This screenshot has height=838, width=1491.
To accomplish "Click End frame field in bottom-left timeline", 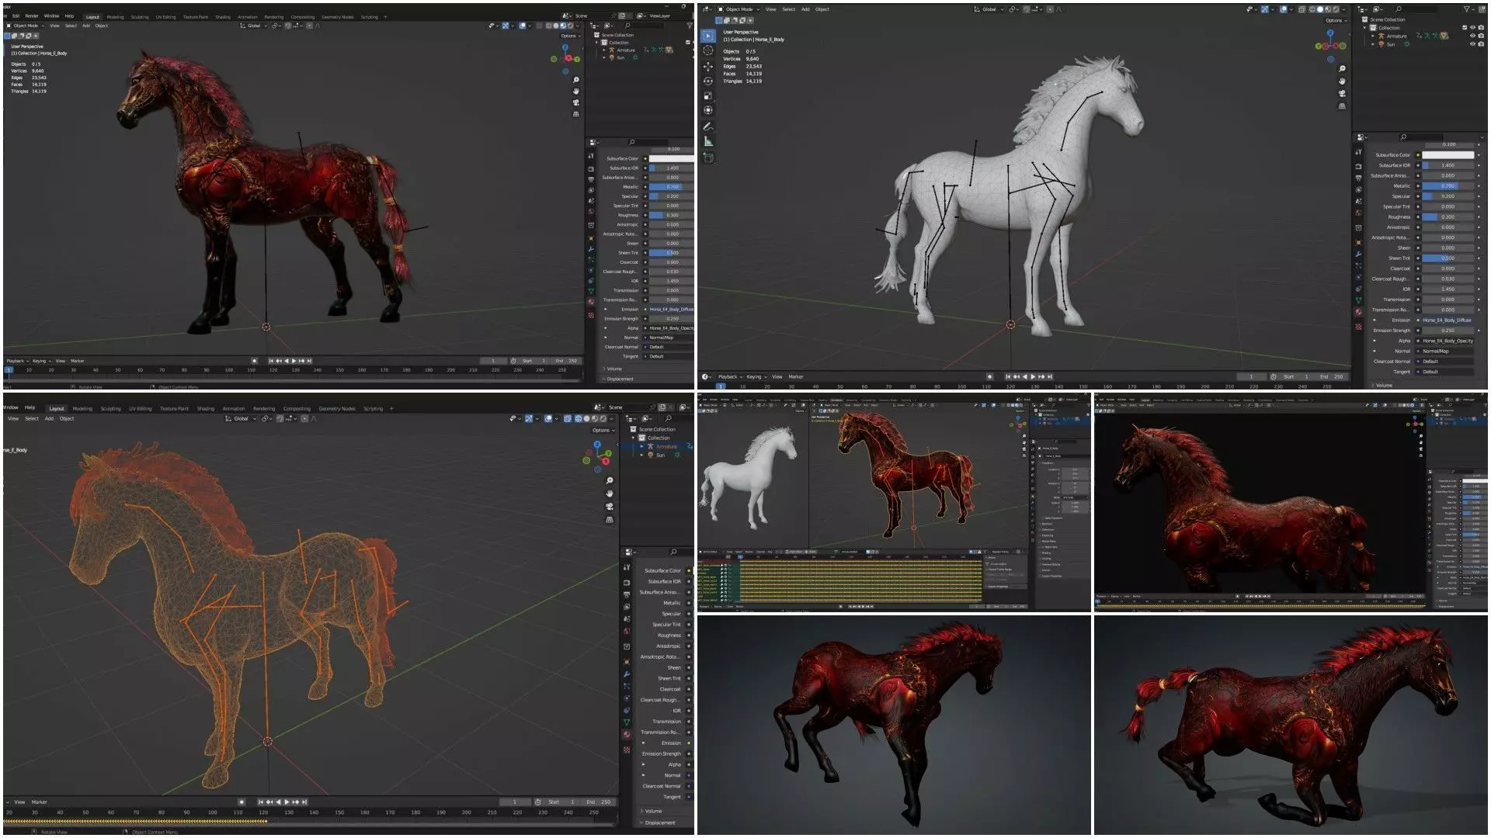I will 598,802.
